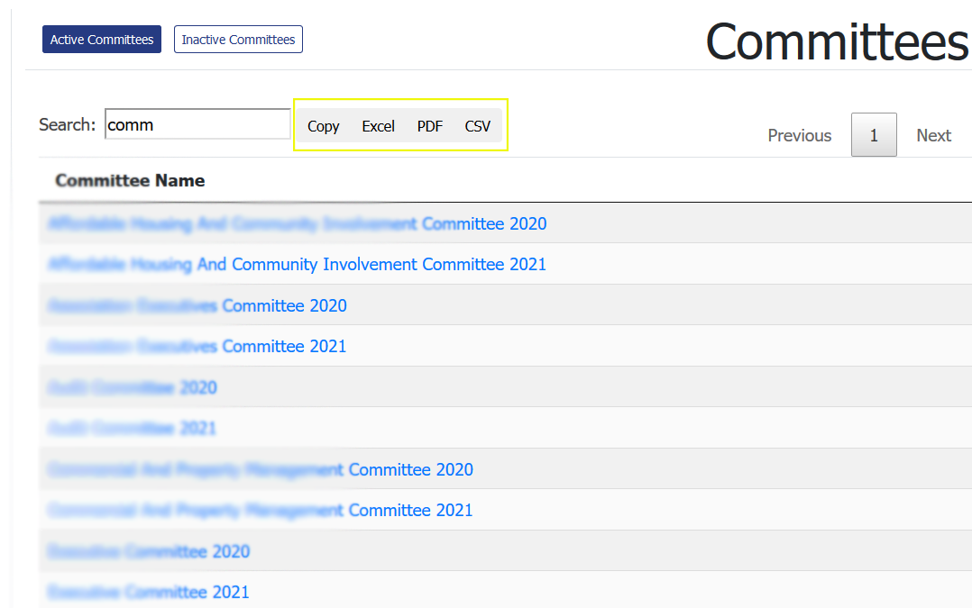Viewport: 972px width, 608px height.
Task: Download the committee list as CSV
Action: (x=477, y=126)
